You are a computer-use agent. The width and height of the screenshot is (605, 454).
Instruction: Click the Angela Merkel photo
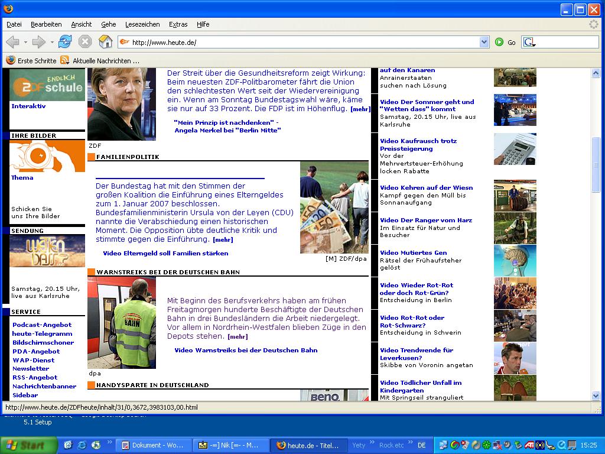coord(122,104)
